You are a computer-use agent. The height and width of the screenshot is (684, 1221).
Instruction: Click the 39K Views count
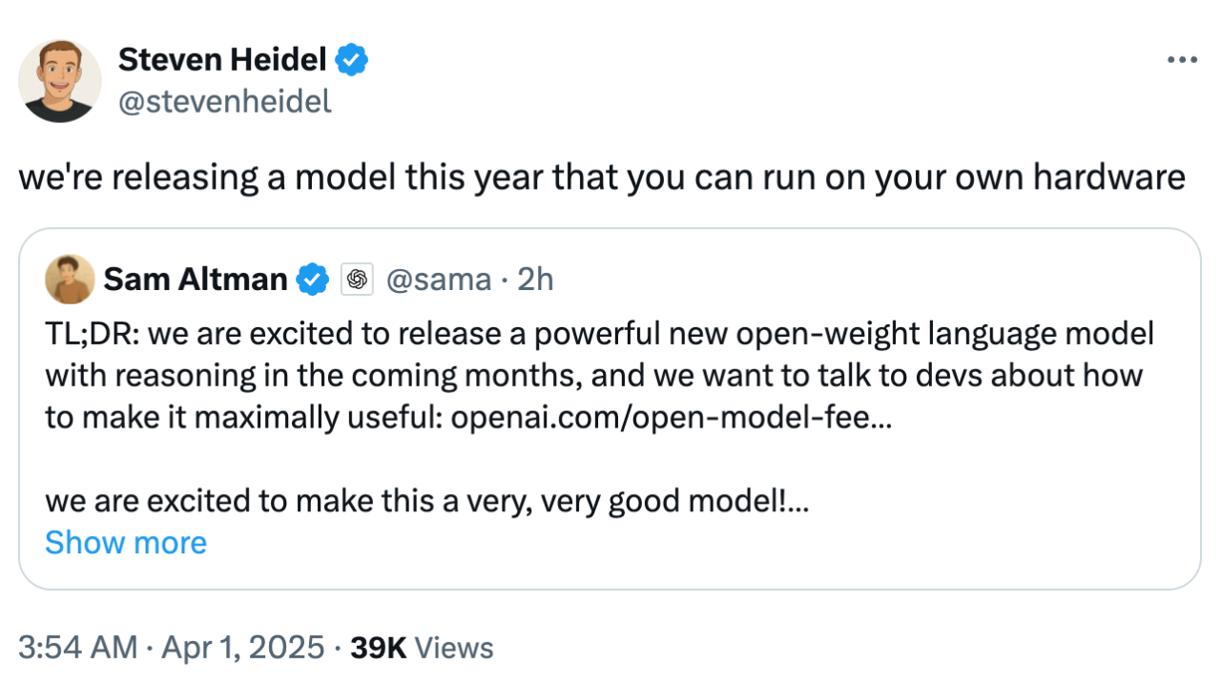click(422, 648)
